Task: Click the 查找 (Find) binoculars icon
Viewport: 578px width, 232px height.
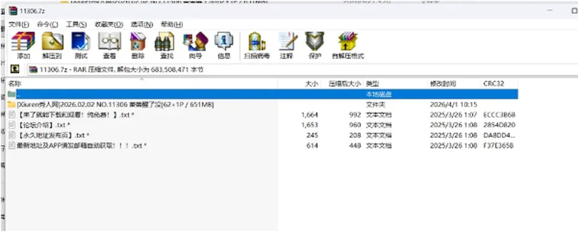Action: tap(164, 42)
